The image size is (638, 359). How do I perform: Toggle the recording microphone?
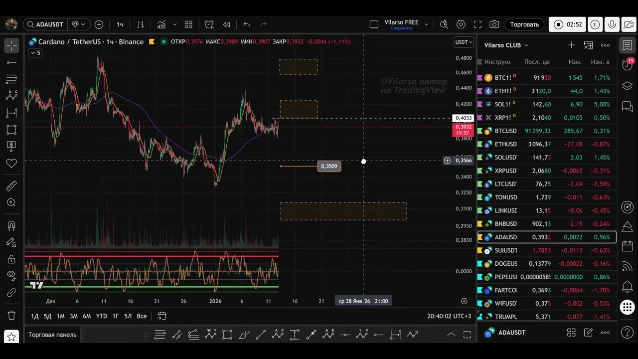612,24
